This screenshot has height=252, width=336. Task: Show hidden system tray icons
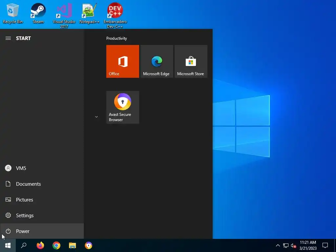tap(278, 245)
